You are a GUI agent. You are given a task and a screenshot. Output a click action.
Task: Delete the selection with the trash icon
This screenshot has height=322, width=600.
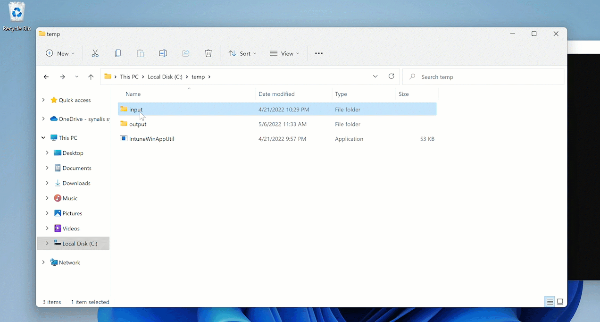click(208, 53)
